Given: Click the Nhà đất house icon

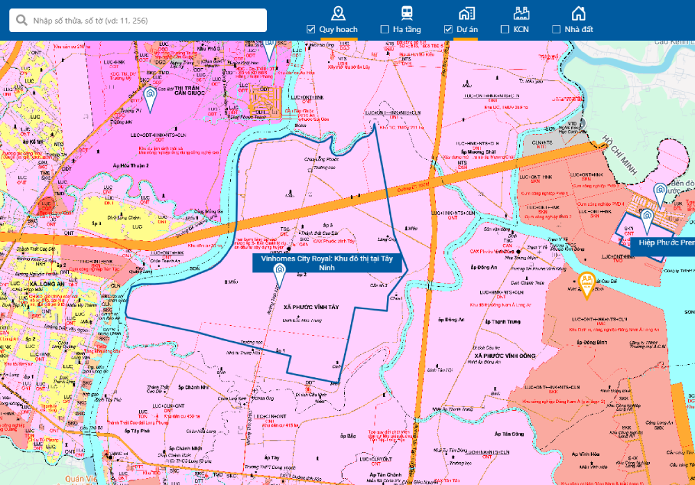Looking at the screenshot, I should [x=578, y=13].
